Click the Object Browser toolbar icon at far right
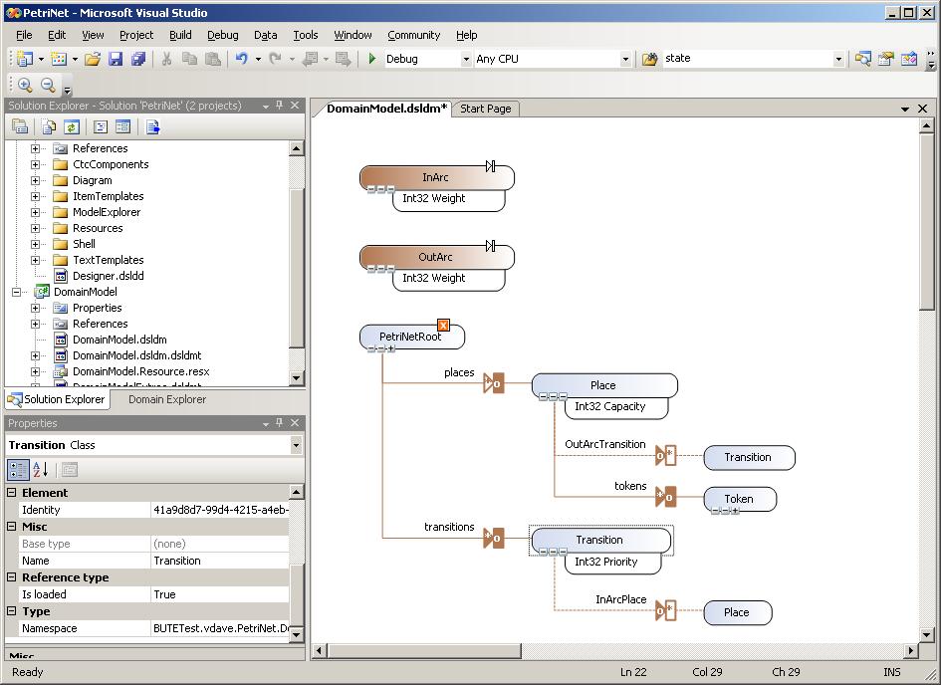This screenshot has width=941, height=685. (908, 59)
